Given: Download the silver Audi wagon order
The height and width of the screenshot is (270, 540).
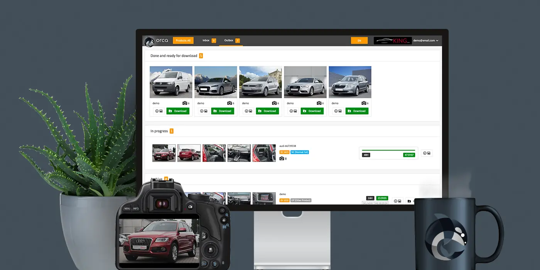Looking at the screenshot, I should click(312, 111).
